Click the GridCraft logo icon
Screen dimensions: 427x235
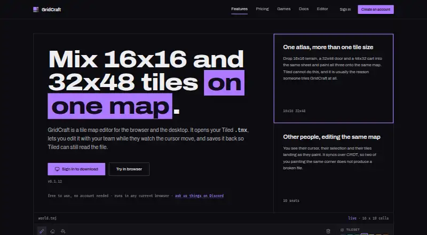click(x=36, y=10)
